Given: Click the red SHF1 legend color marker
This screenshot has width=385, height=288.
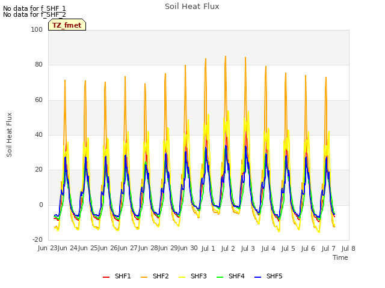Looking at the screenshot, I should [x=106, y=277].
